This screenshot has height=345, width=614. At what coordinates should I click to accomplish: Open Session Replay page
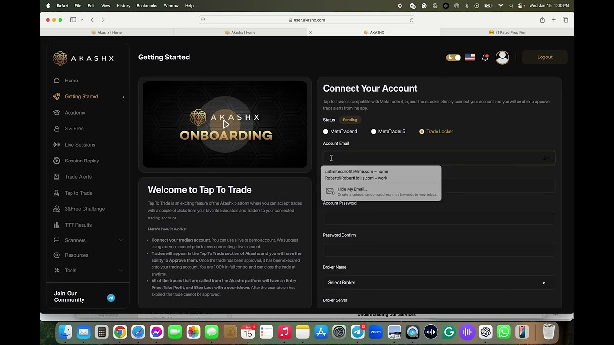tap(82, 161)
